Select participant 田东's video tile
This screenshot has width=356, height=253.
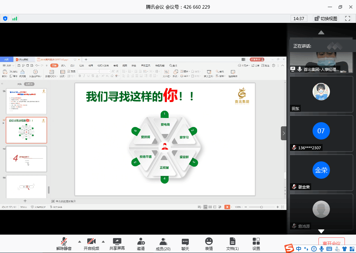pyautogui.click(x=321, y=94)
